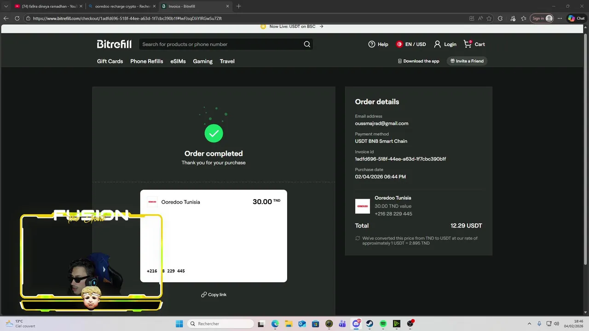Open the media control icon in browser toolbar

click(513, 18)
